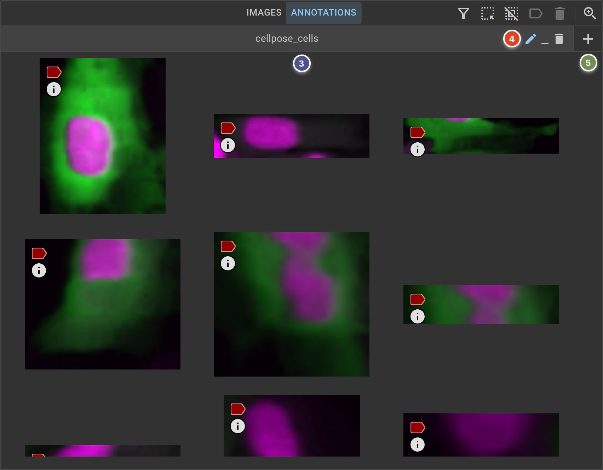This screenshot has width=603, height=470.
Task: Select the ANNOTATIONS tab
Action: pyautogui.click(x=323, y=13)
